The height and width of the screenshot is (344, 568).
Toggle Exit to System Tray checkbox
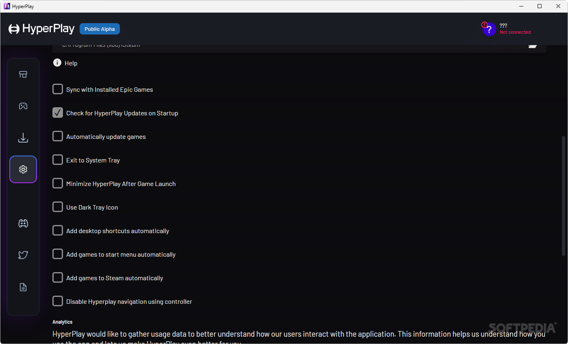click(x=58, y=160)
